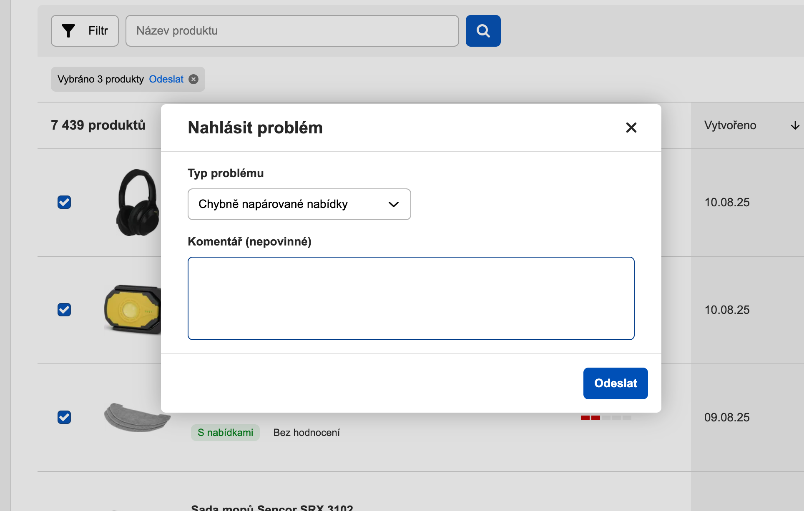Uncheck the headphones product checkbox
The height and width of the screenshot is (511, 804).
tap(64, 202)
